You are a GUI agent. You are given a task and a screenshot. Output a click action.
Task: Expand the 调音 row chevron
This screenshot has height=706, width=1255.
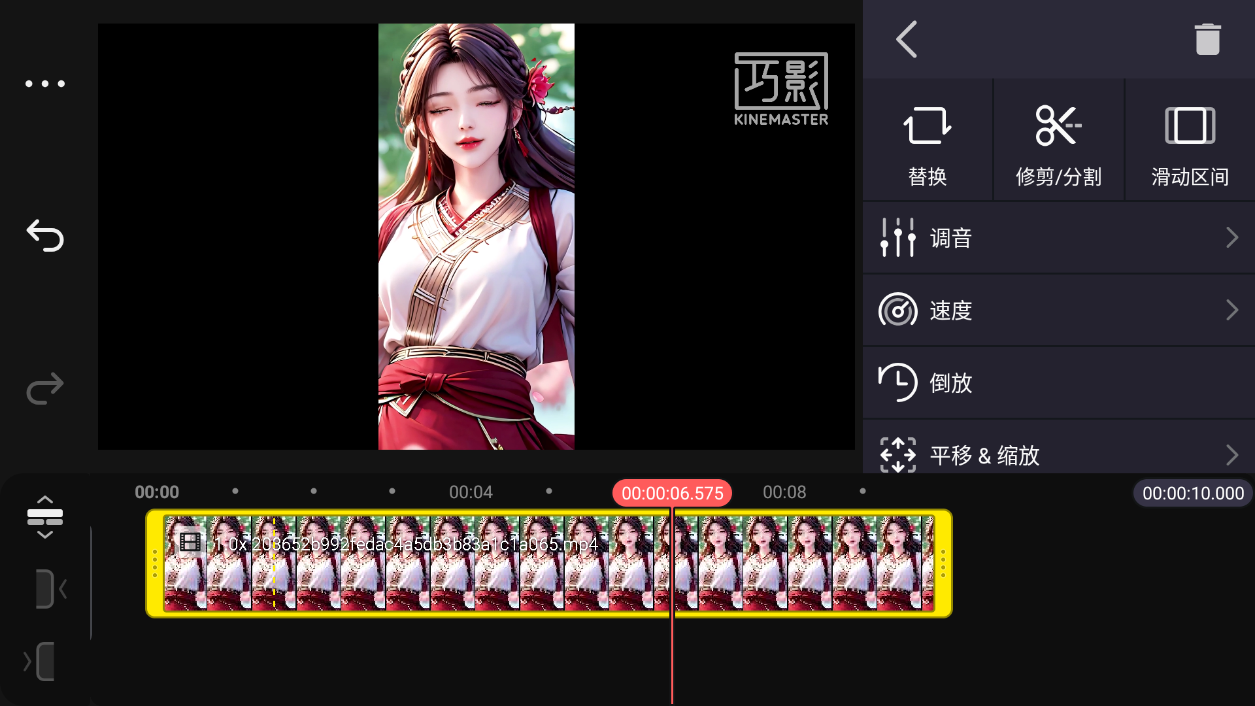point(1232,238)
